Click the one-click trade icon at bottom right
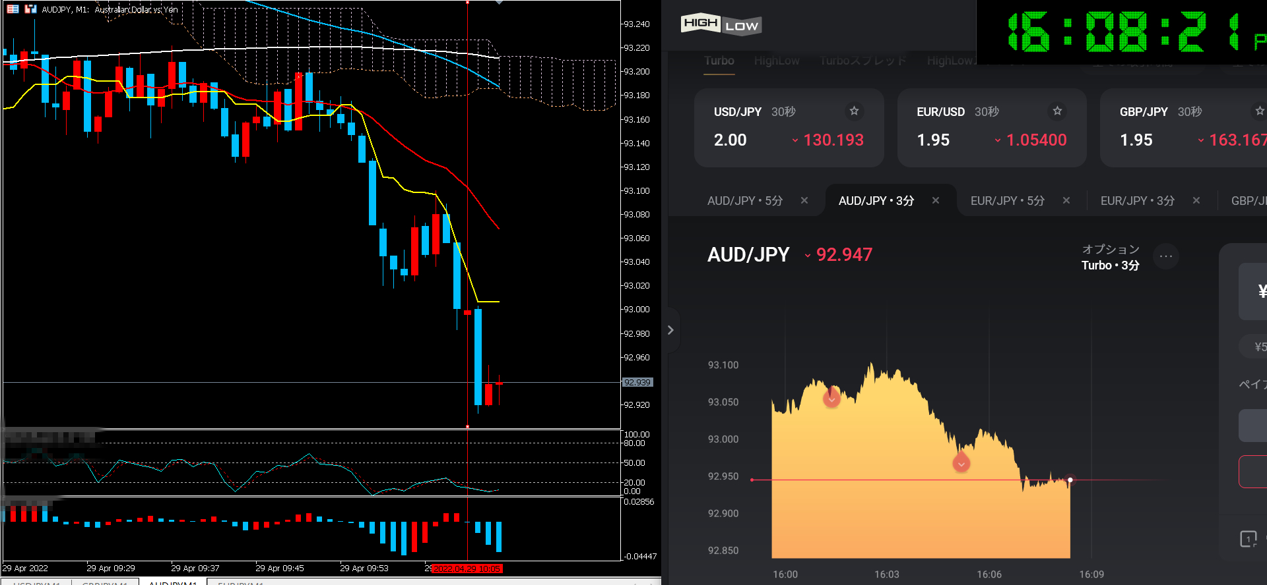 click(x=1248, y=539)
